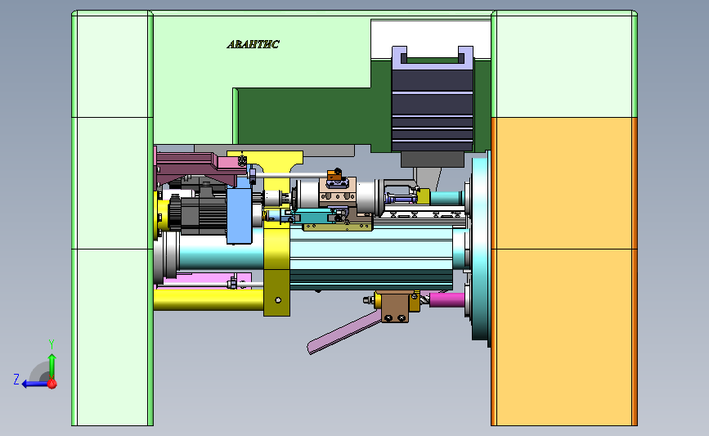Select the maroon bracket at upper left
The height and width of the screenshot is (436, 709).
coord(195,169)
